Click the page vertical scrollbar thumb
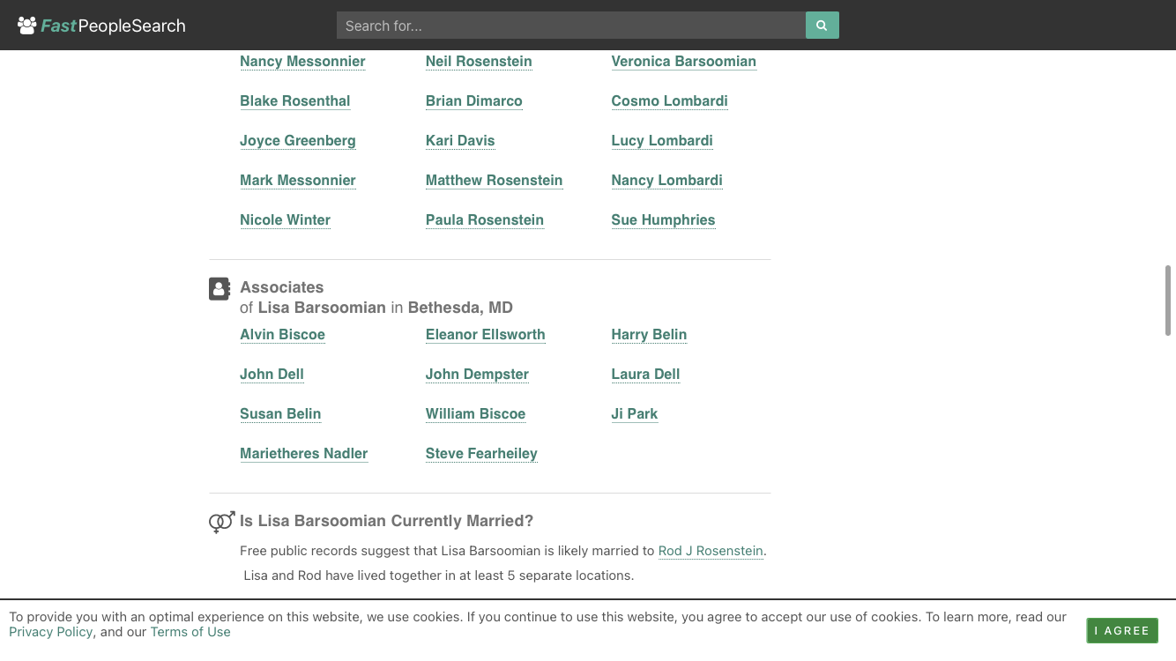This screenshot has height=661, width=1176. (x=1169, y=300)
